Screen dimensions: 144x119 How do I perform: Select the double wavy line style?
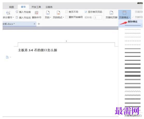tap(133, 95)
